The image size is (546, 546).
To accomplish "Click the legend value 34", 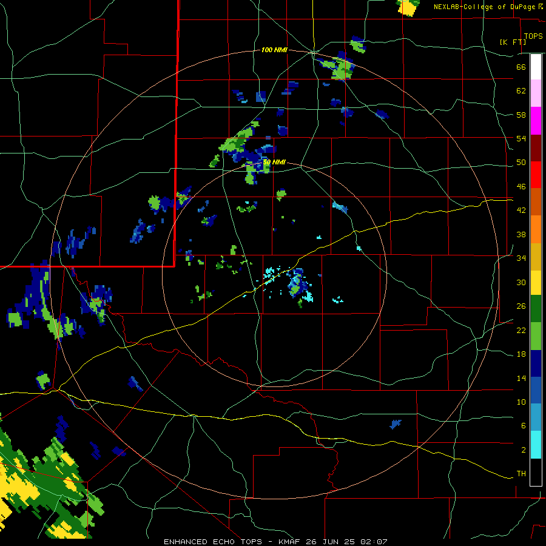I will (x=521, y=258).
